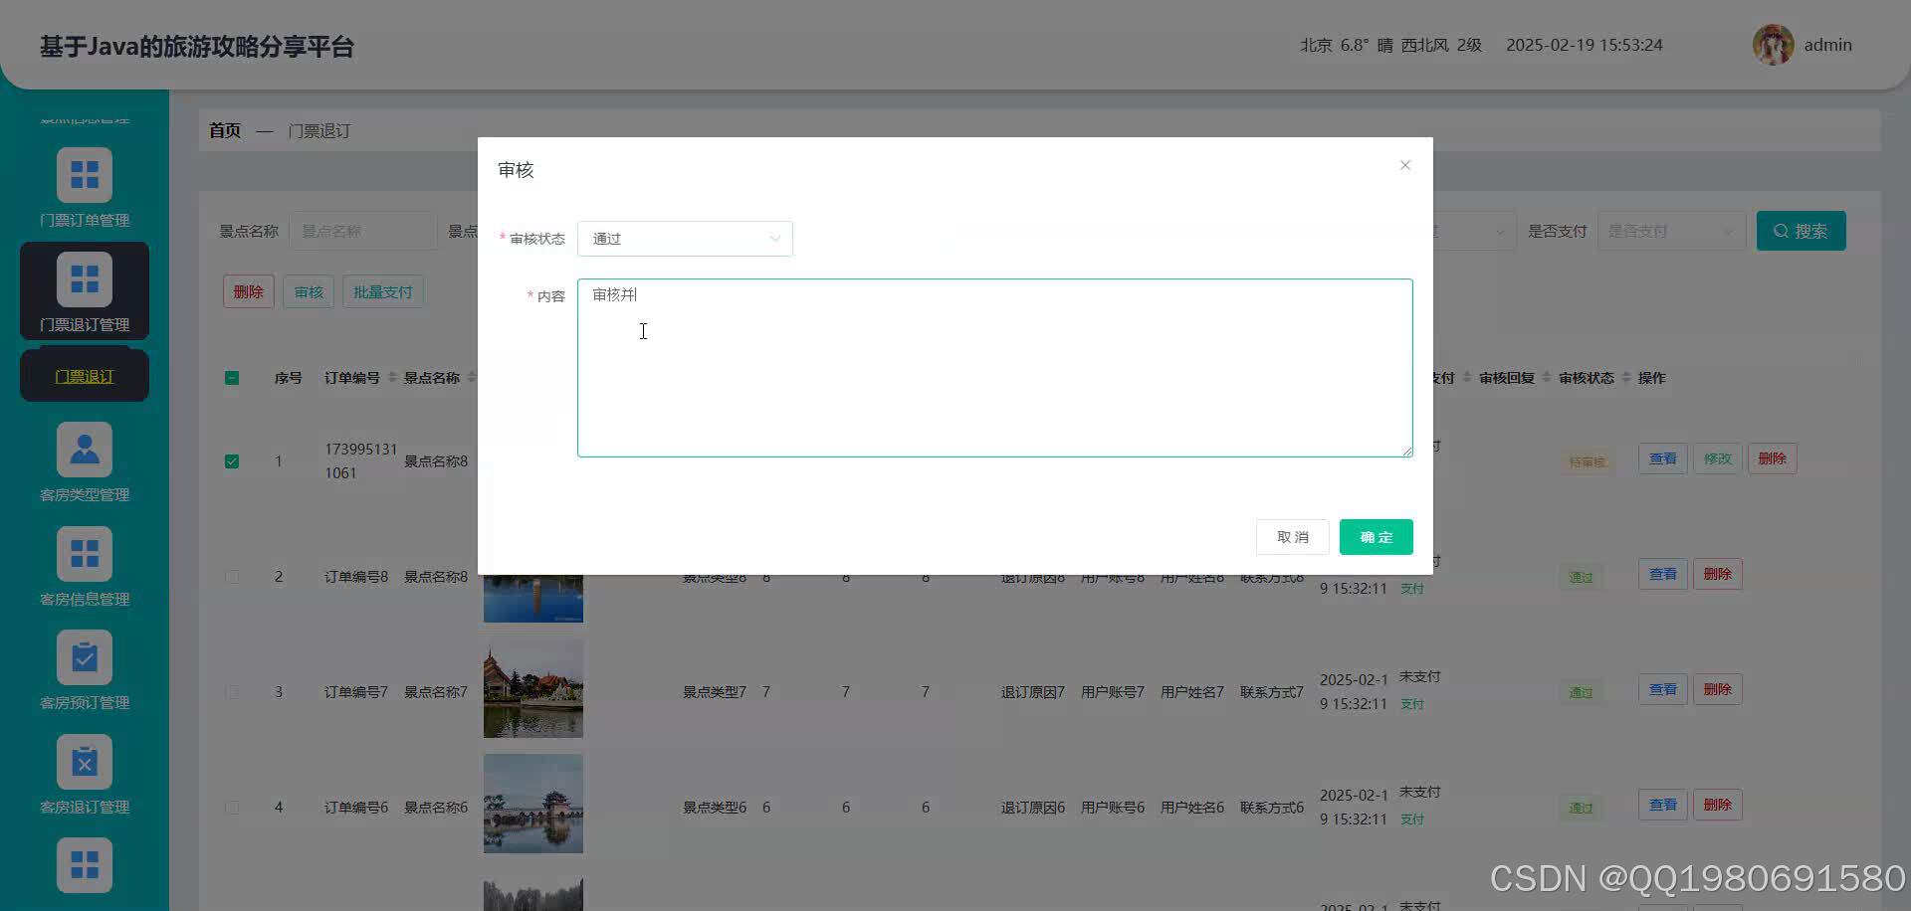Toggle the select-all checkbox in table header
Image resolution: width=1911 pixels, height=911 pixels.
[x=232, y=378]
